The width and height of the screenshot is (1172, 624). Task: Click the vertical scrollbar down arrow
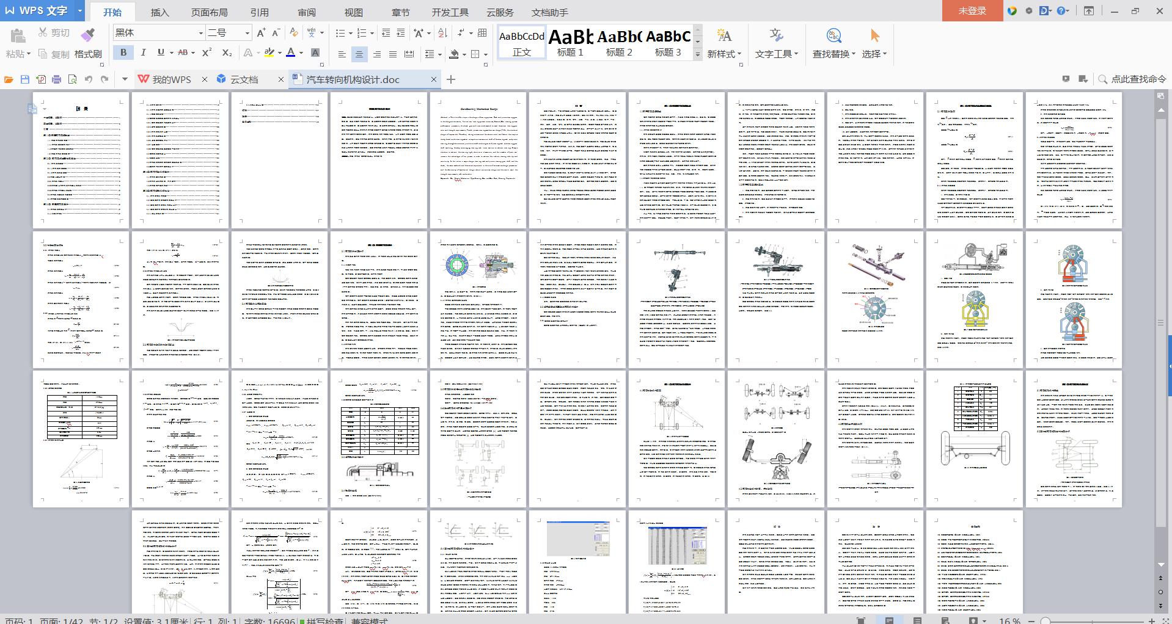[1161, 565]
